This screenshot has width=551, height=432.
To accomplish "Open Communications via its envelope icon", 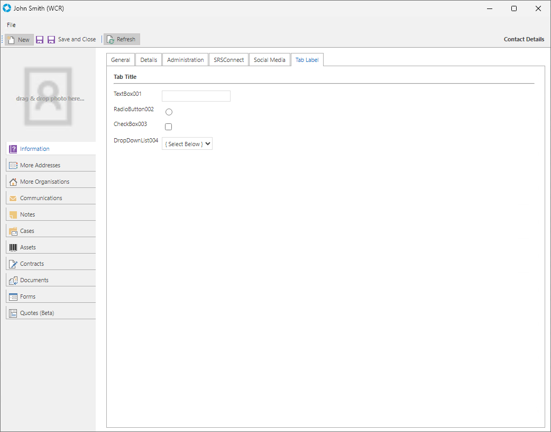I will tap(13, 198).
